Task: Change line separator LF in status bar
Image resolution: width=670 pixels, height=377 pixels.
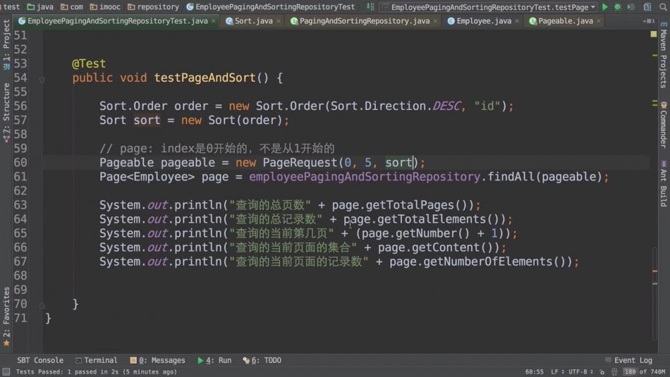Action: tap(556, 372)
